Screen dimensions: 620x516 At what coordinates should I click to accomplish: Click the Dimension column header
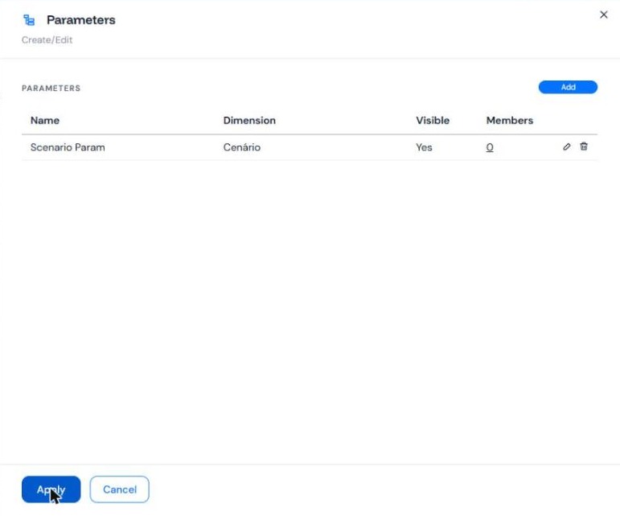pos(249,120)
